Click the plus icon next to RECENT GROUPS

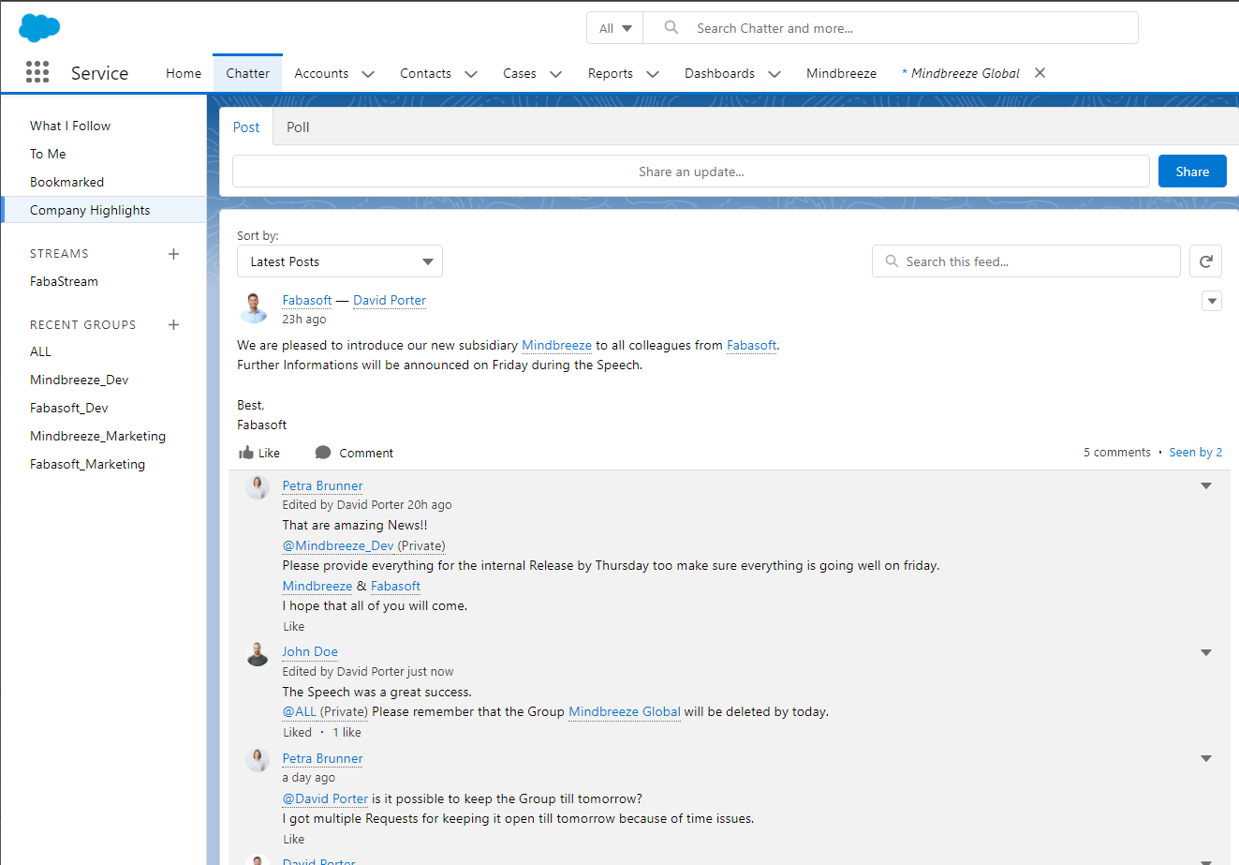[x=173, y=324]
